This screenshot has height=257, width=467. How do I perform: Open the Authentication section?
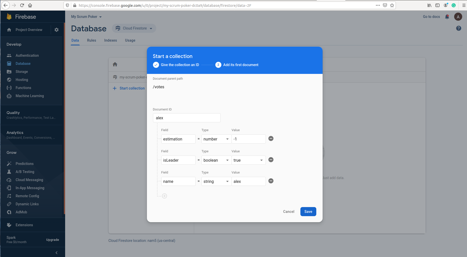(x=27, y=55)
